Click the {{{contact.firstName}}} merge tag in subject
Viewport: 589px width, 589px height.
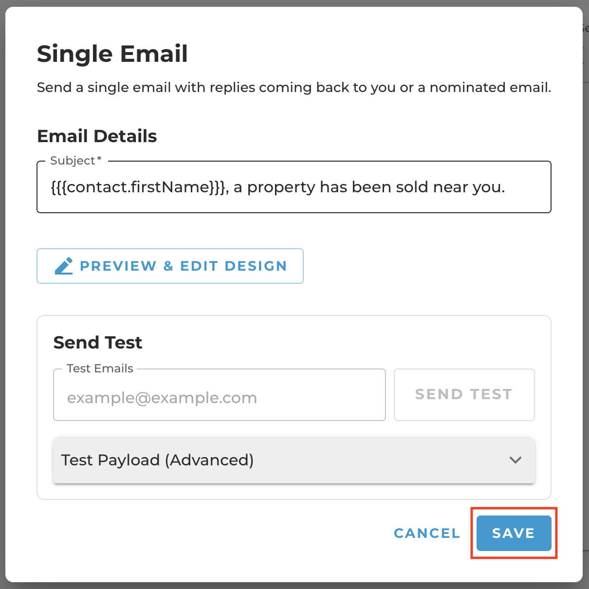139,187
